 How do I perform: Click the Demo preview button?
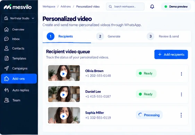click(176, 7)
